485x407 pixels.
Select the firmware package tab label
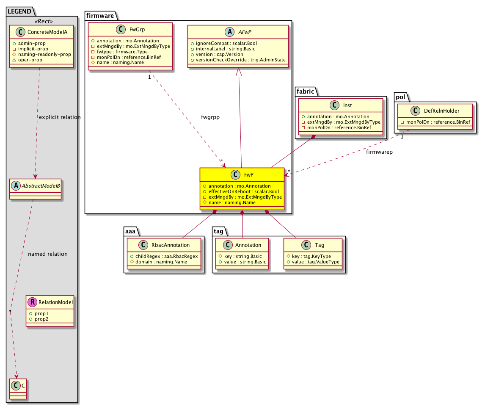tap(100, 16)
